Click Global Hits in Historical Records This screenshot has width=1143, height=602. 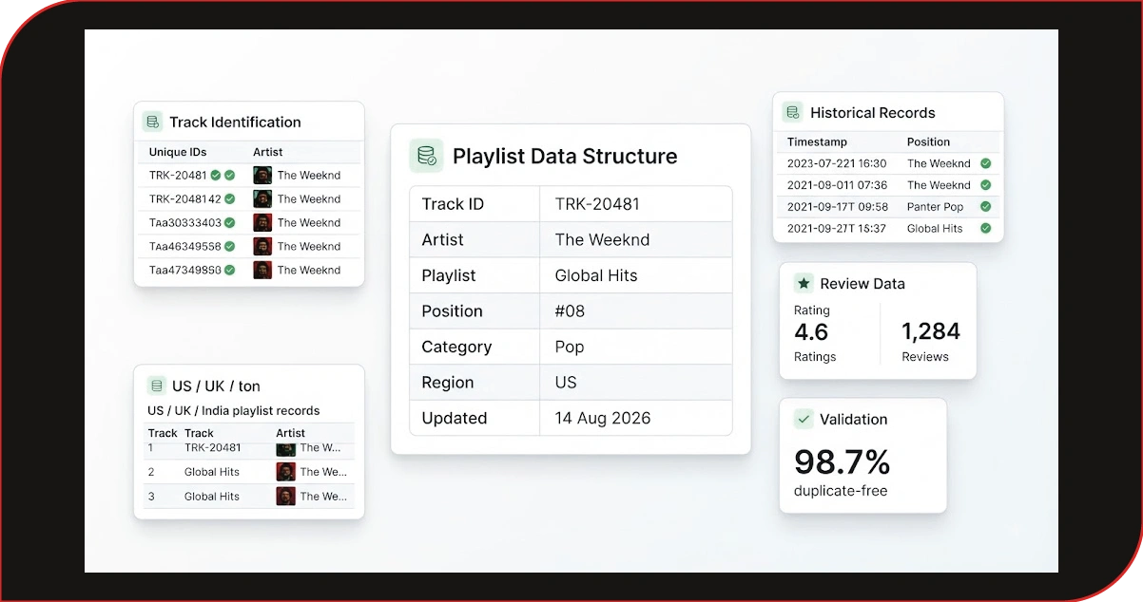[935, 229]
